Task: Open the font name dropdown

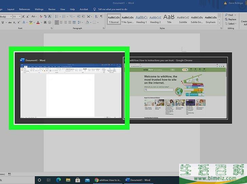Action: click(x=11, y=17)
